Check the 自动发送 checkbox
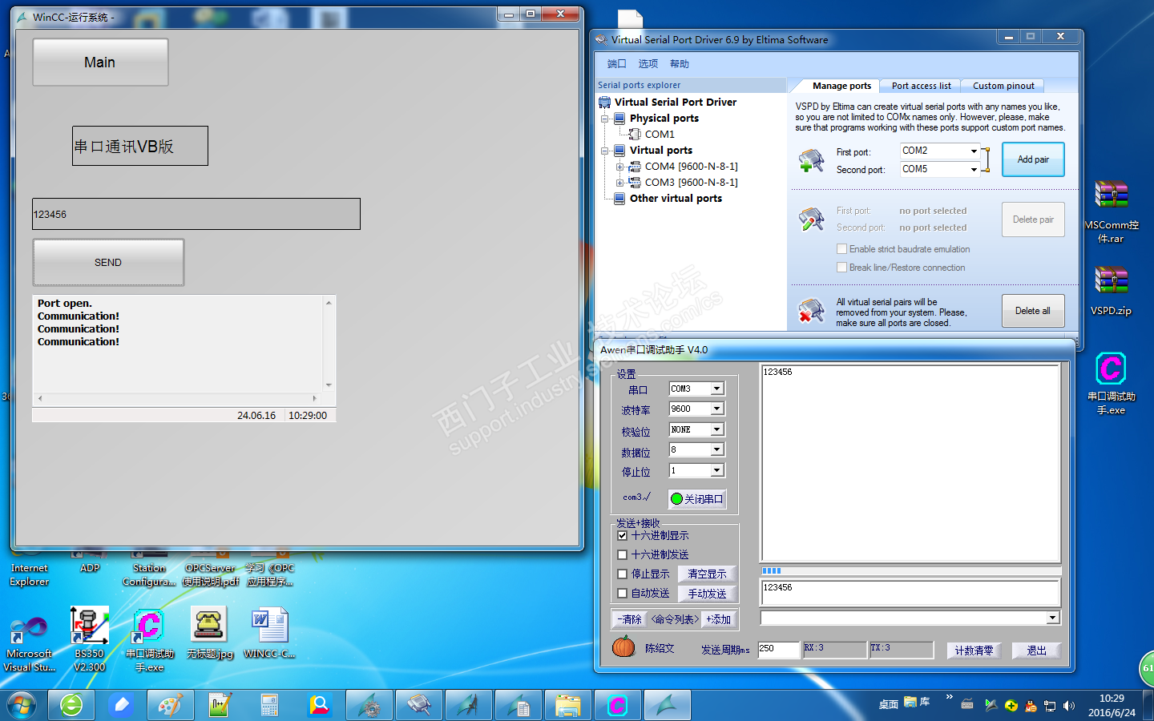Viewport: 1154px width, 721px height. point(623,593)
